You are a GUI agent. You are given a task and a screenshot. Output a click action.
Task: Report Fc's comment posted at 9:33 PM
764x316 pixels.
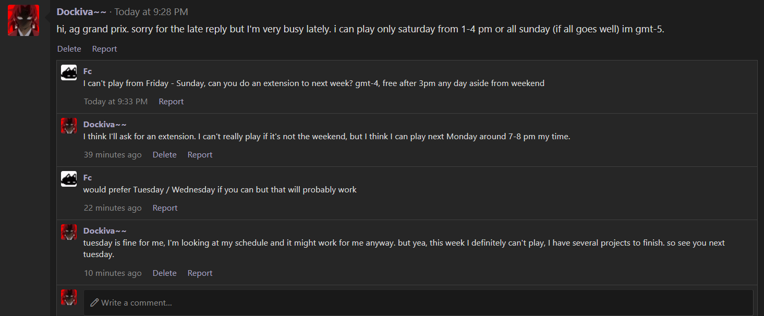pos(171,102)
